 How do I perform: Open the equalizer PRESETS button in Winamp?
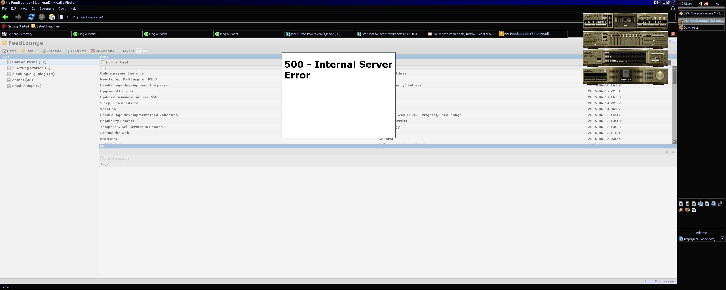click(x=658, y=36)
